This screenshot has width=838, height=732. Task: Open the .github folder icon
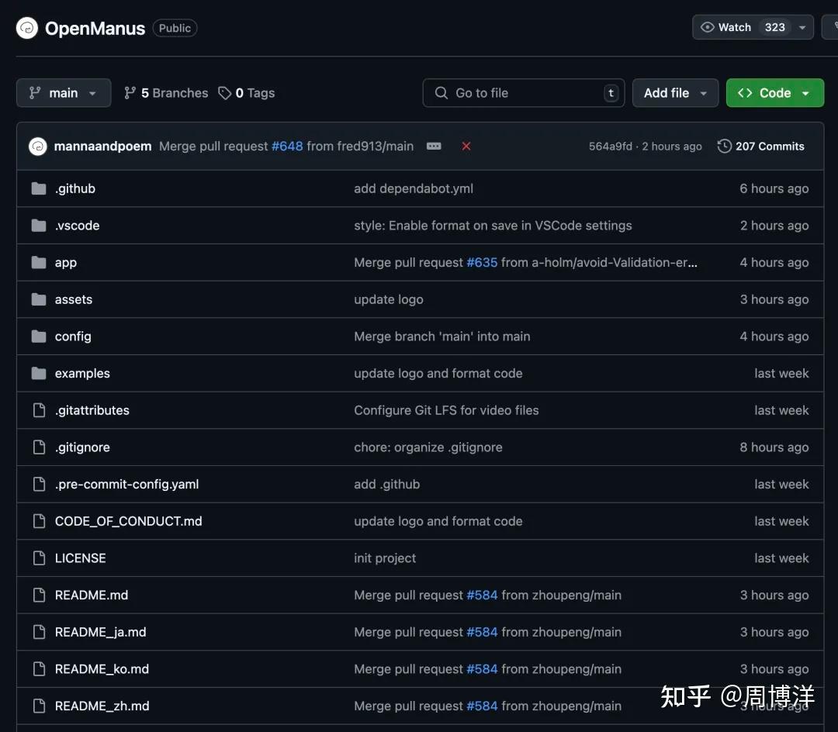pyautogui.click(x=39, y=188)
